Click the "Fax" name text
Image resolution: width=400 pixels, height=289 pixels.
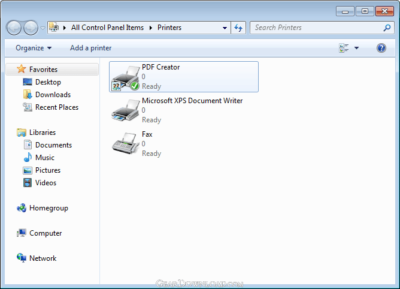pos(147,134)
